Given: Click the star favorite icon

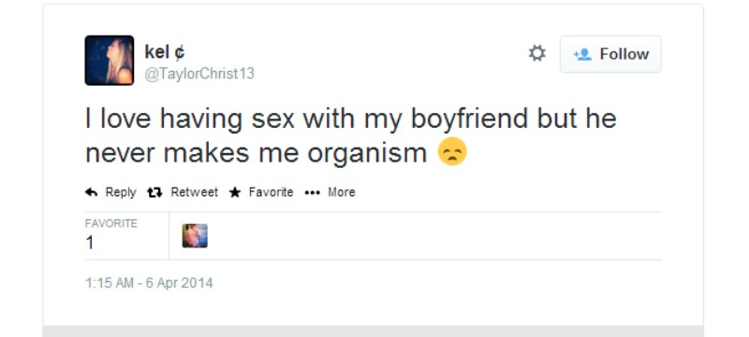Looking at the screenshot, I should [235, 192].
